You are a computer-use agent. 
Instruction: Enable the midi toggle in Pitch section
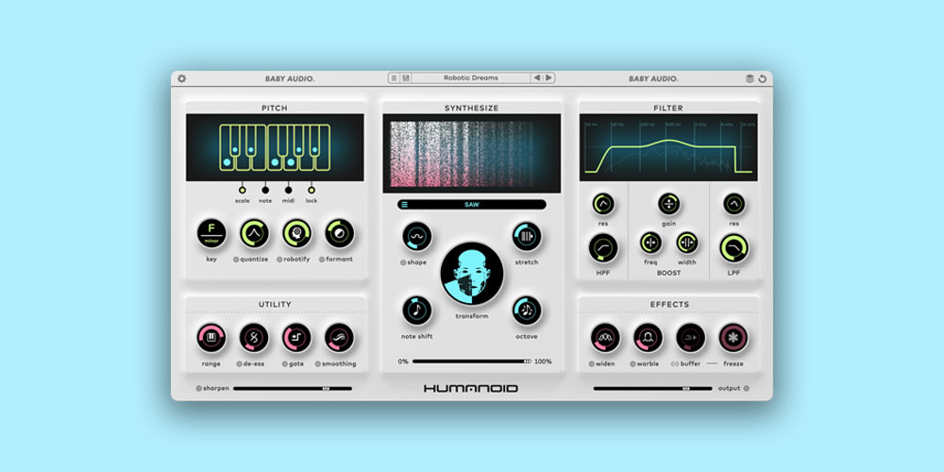[289, 189]
